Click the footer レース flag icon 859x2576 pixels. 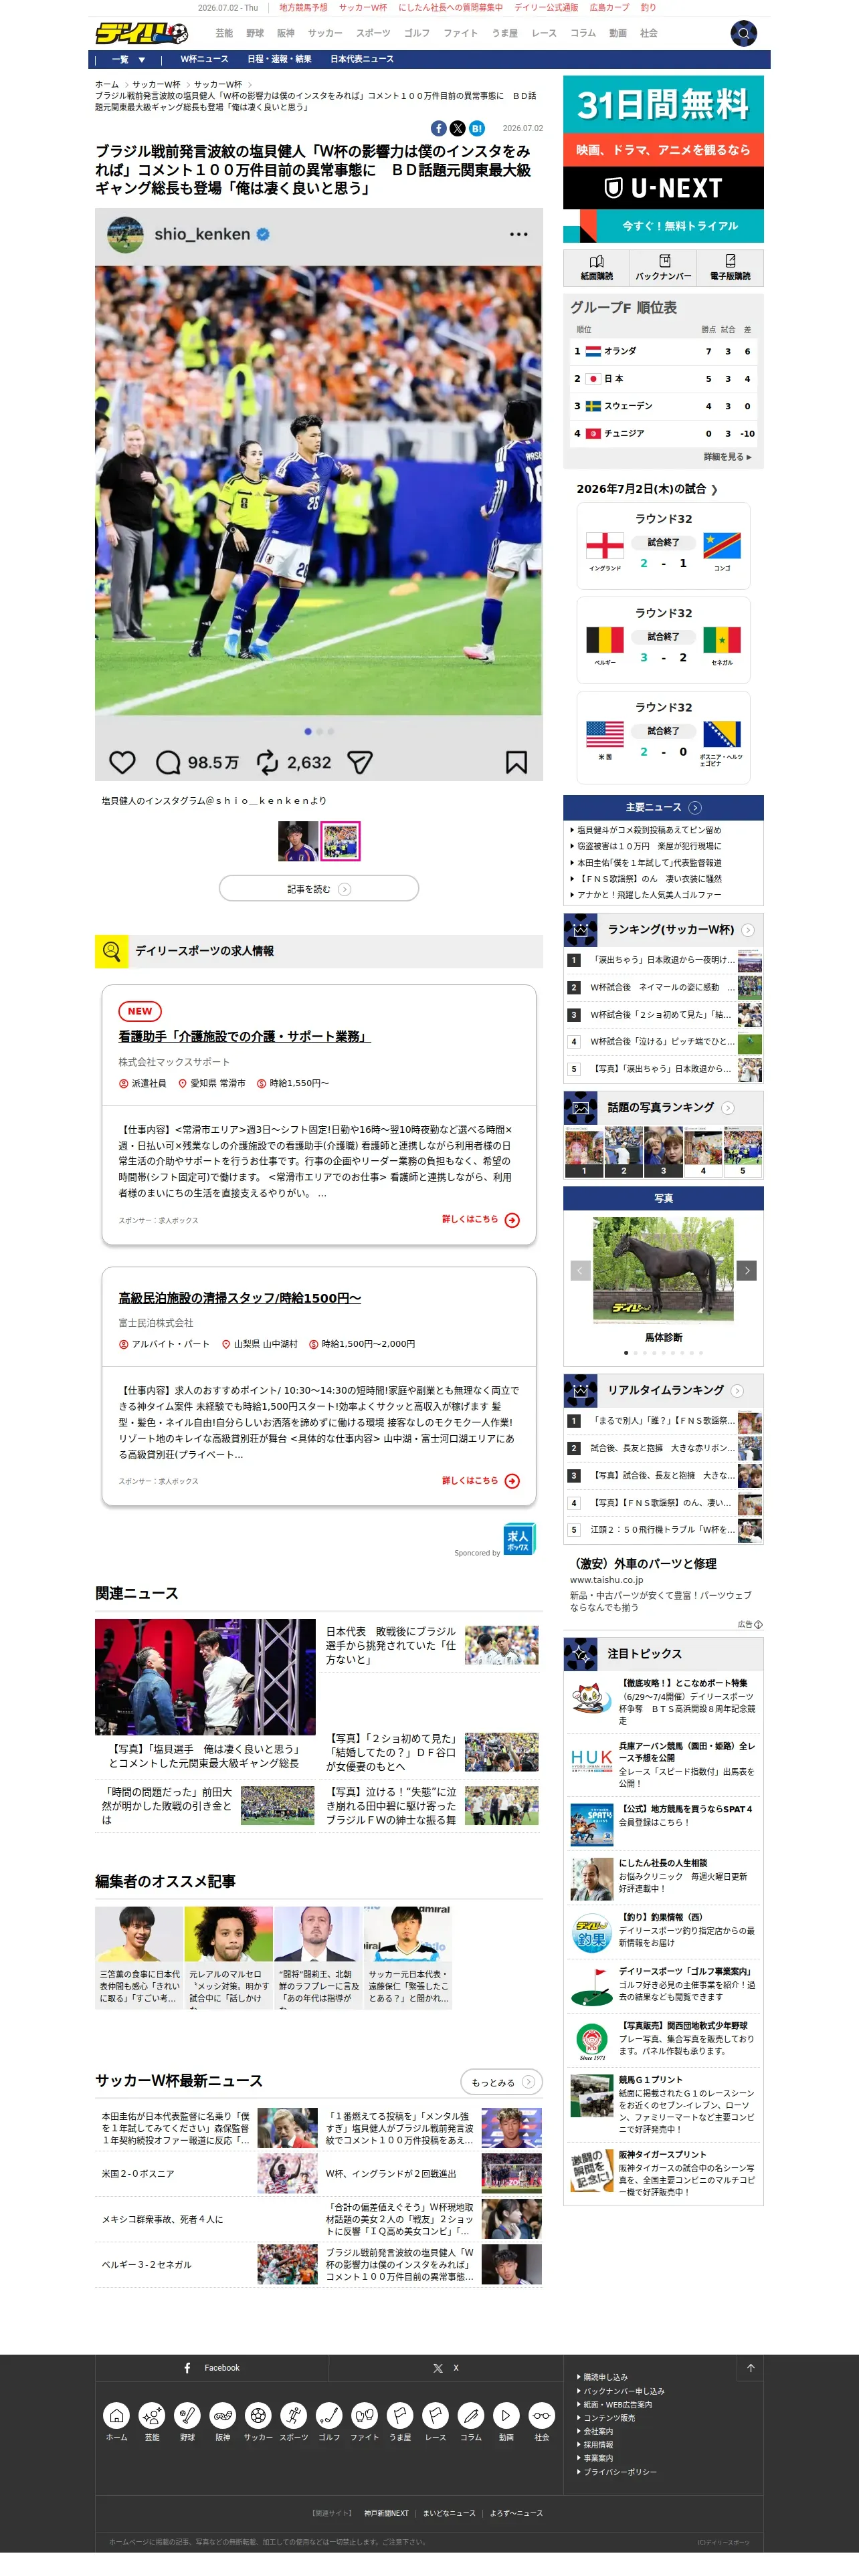pyautogui.click(x=435, y=2415)
